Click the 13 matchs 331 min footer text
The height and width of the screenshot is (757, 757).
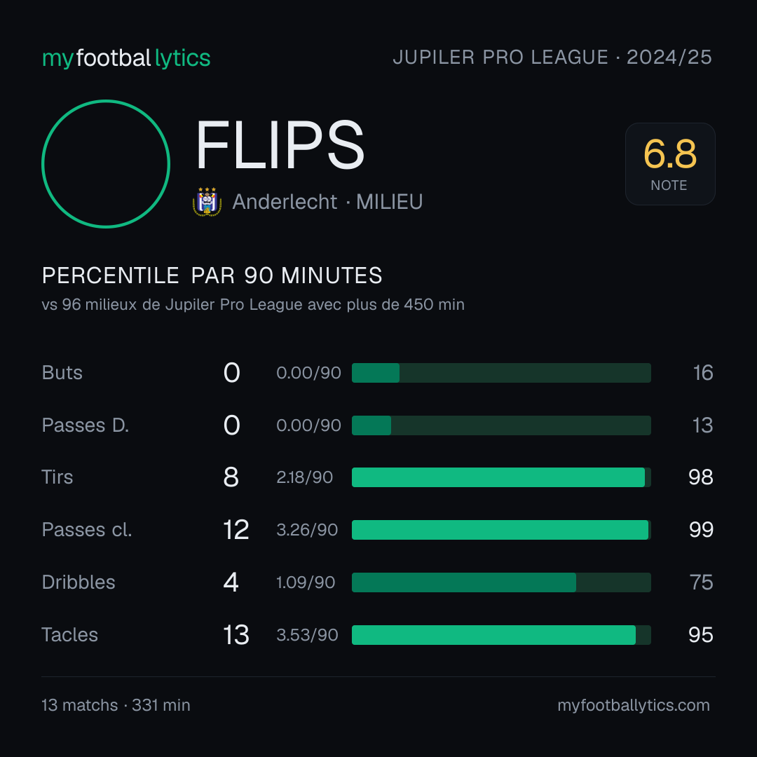pyautogui.click(x=116, y=705)
